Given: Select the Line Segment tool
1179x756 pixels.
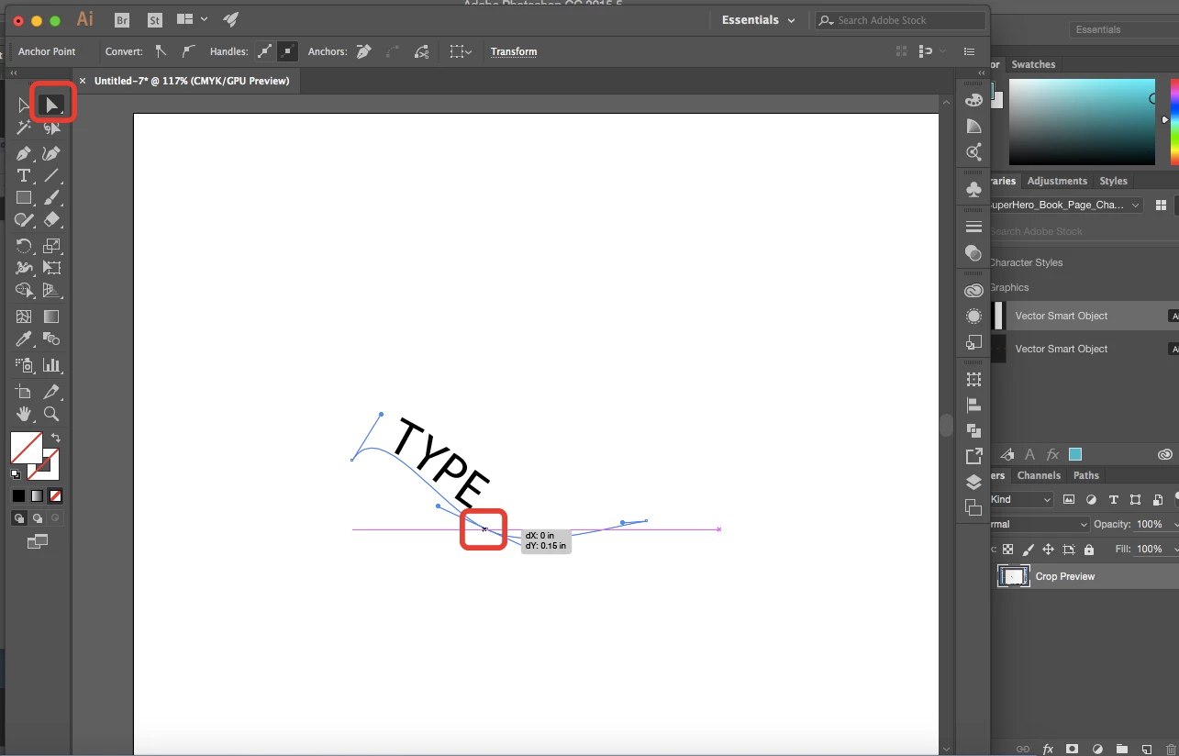Looking at the screenshot, I should pos(52,175).
